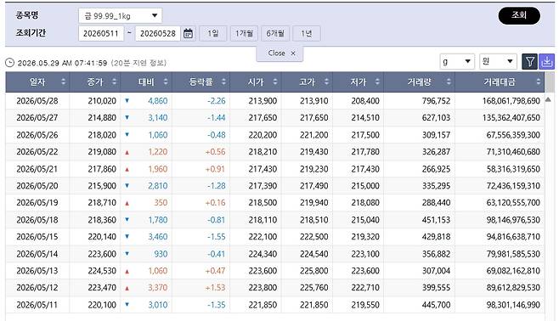Open the currency 원 dropdown
559x321 pixels.
(x=498, y=62)
